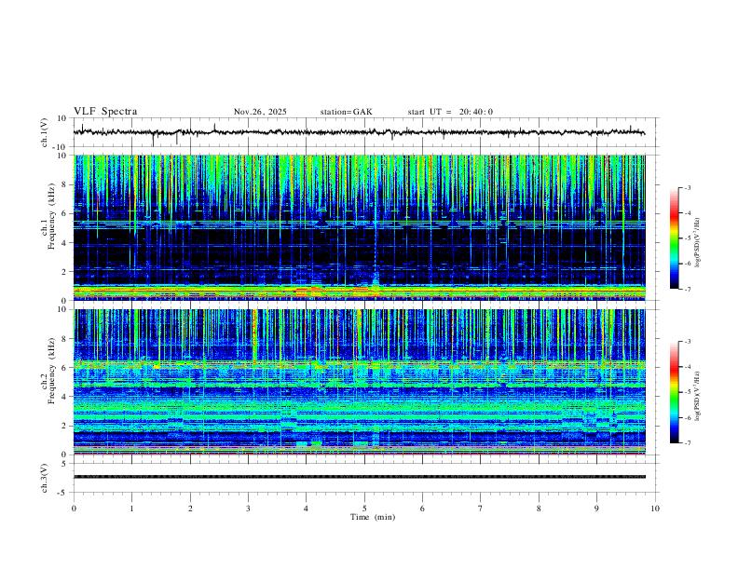This screenshot has width=738, height=570.
Task: Click the "6" frequency tick on the ch.1 spectrogram
Action: [65, 213]
